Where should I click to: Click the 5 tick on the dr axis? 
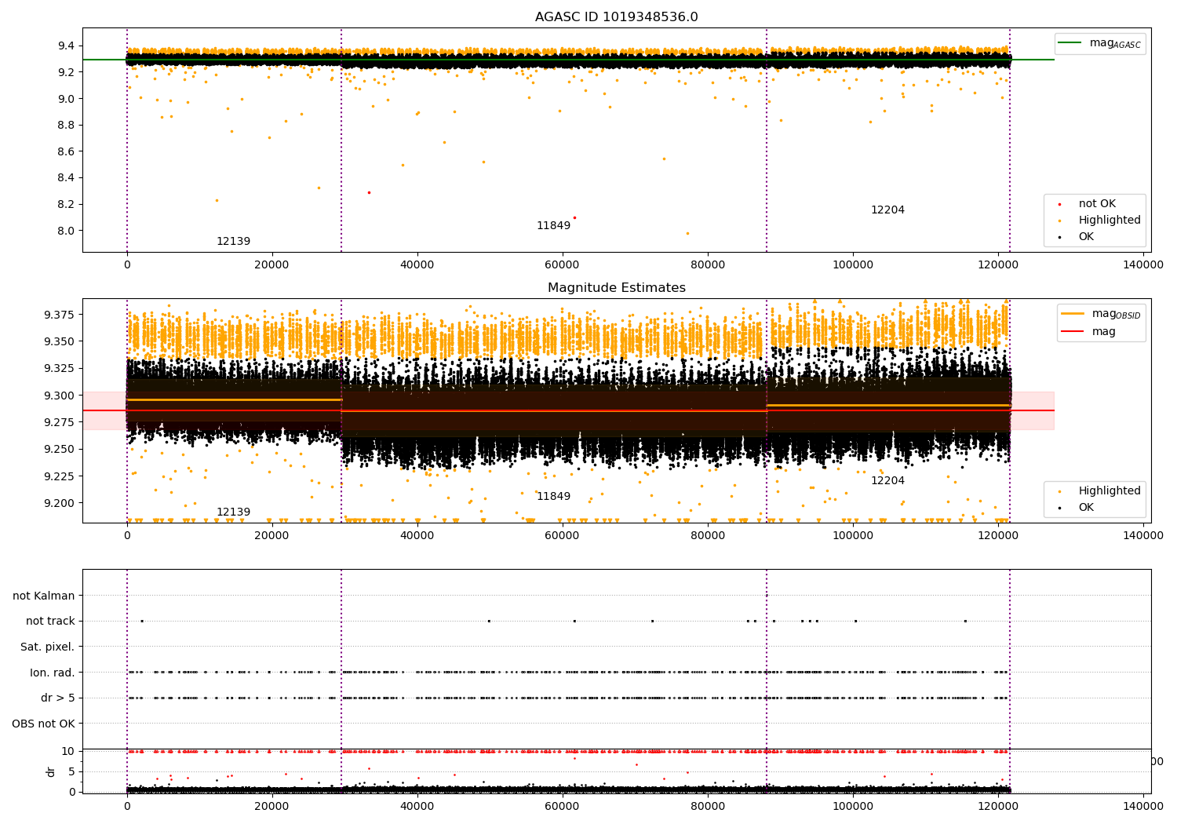(x=71, y=771)
